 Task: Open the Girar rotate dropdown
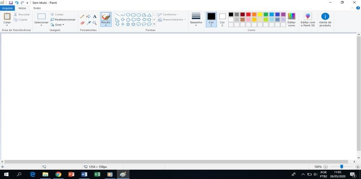click(58, 25)
